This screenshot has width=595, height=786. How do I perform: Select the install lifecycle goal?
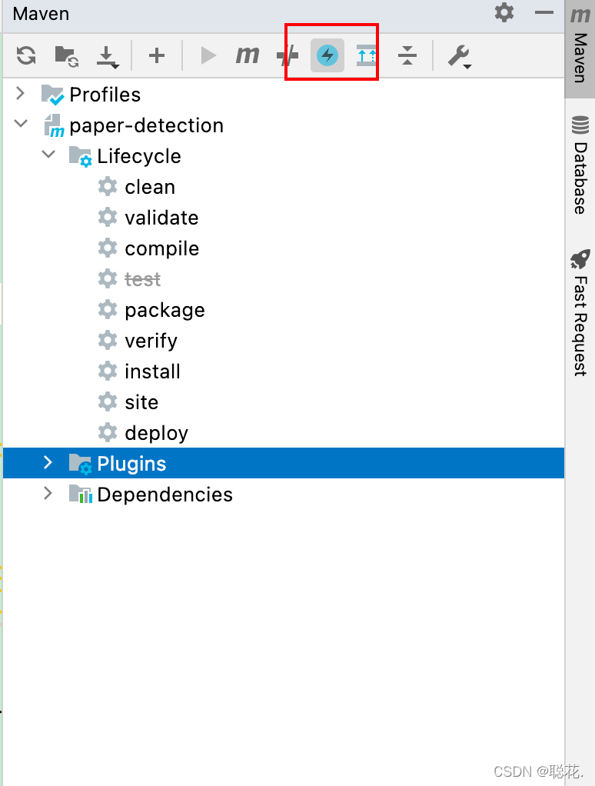pyautogui.click(x=152, y=371)
